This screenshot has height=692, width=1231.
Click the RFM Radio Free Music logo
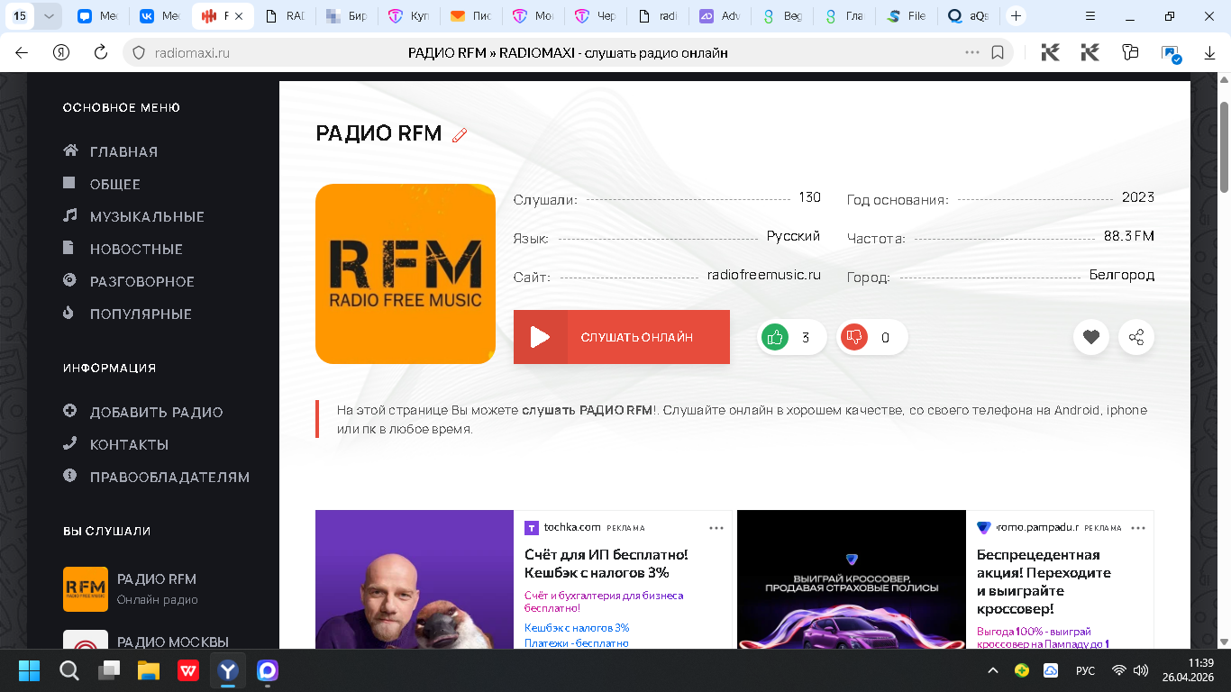click(406, 274)
